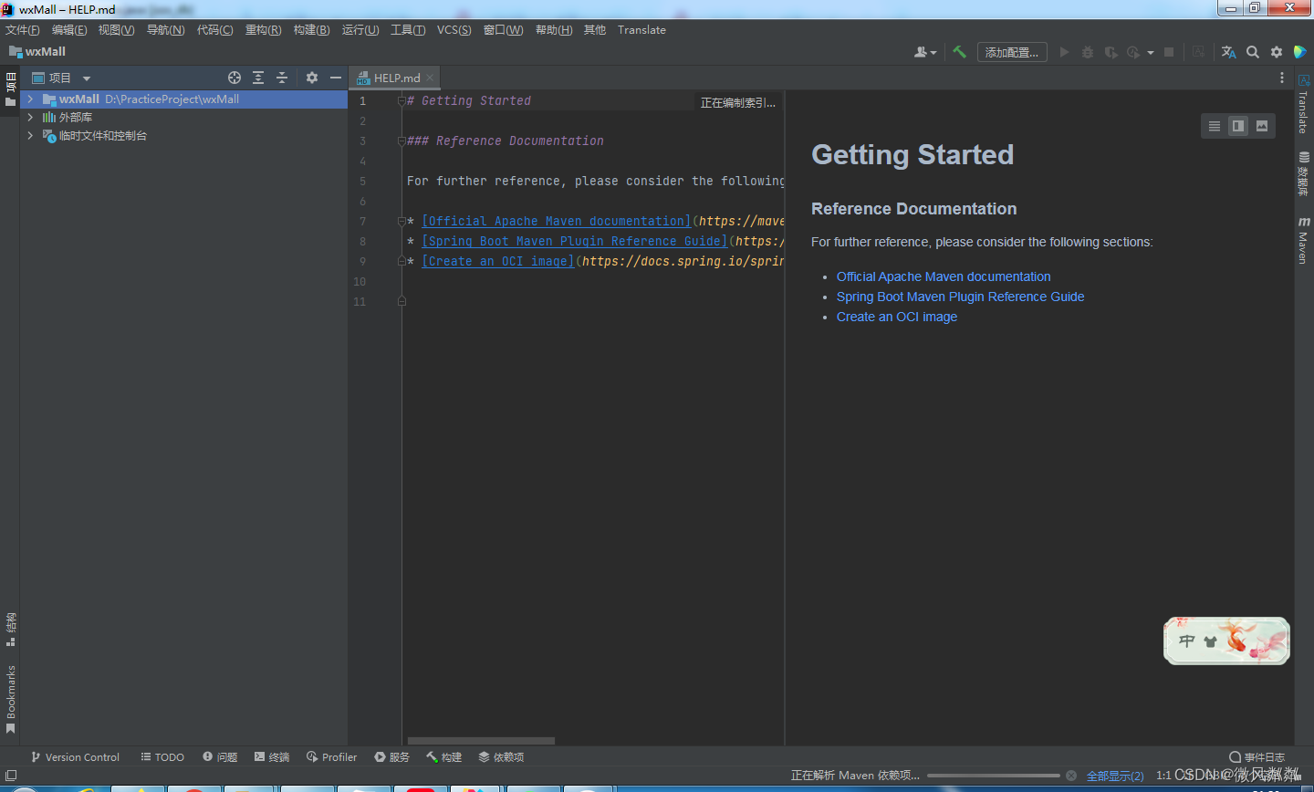Open Search Everywhere magnifier icon
Viewport: 1314px width, 792px height.
(1253, 52)
